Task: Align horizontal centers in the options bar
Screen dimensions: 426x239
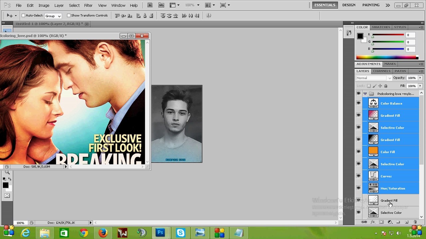Action: tap(145, 16)
